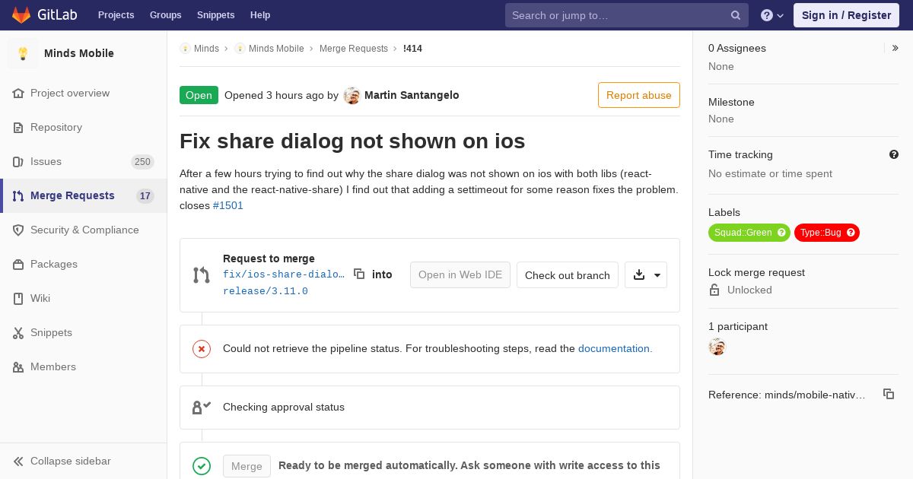Open the Groups menu
Image resolution: width=913 pixels, height=479 pixels.
pyautogui.click(x=165, y=15)
